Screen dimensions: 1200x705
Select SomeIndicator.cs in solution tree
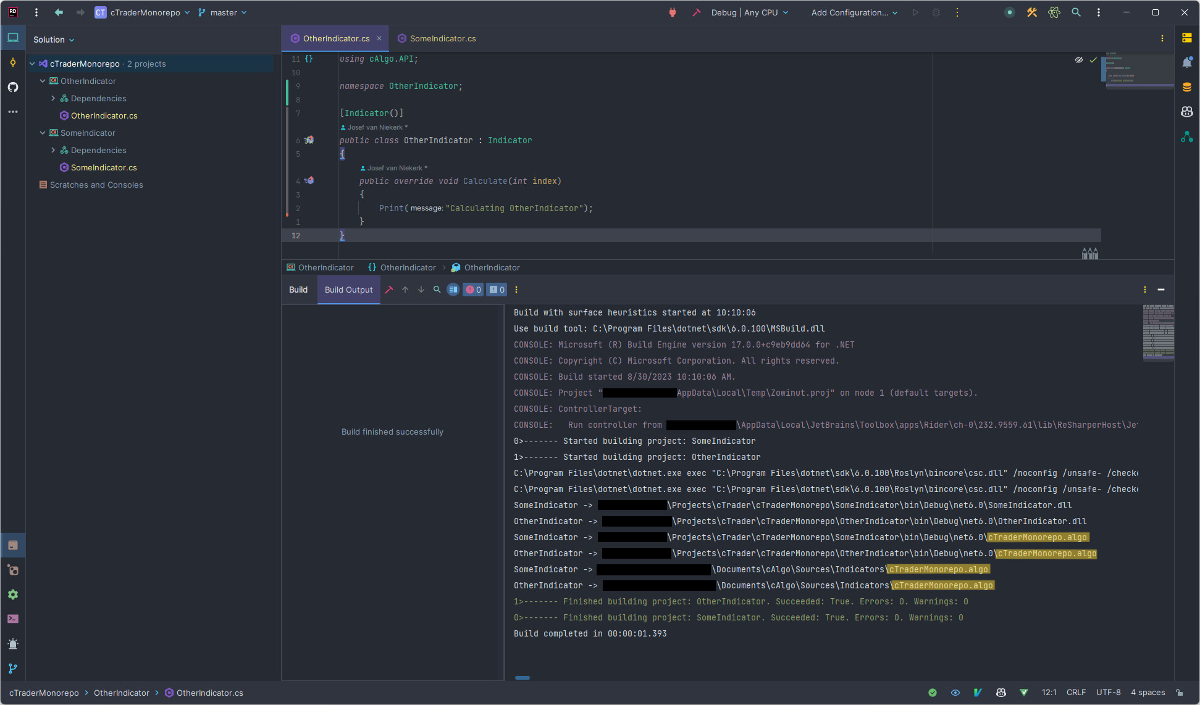point(104,167)
